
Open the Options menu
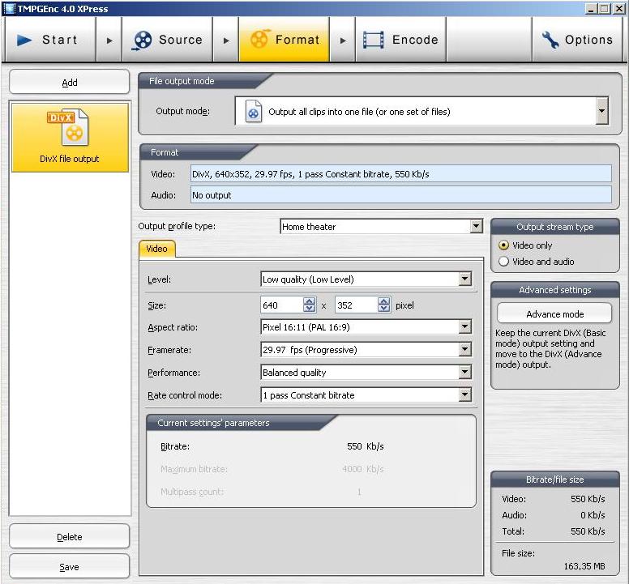(577, 39)
